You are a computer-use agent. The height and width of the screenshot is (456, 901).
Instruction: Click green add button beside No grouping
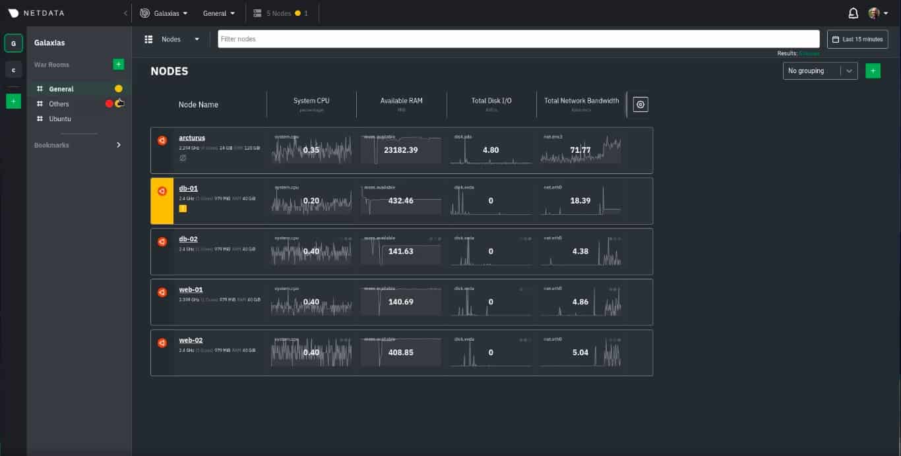click(873, 71)
